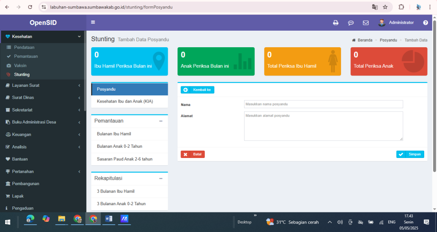Image resolution: width=437 pixels, height=232 pixels.
Task: Click the translate page icon in address bar
Action: (x=375, y=7)
